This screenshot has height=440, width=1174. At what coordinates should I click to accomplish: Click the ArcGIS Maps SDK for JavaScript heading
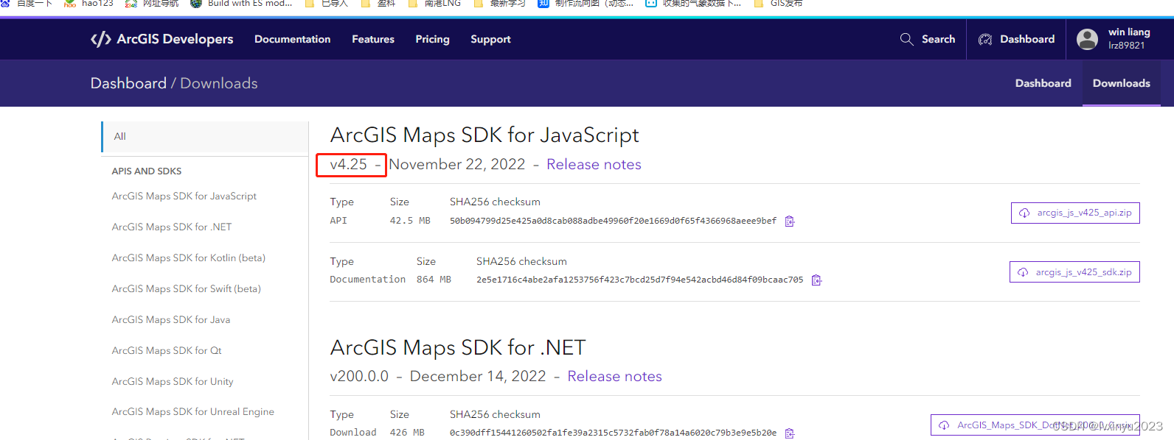[484, 135]
